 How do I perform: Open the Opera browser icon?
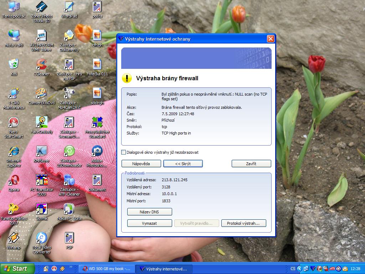pos(14,181)
